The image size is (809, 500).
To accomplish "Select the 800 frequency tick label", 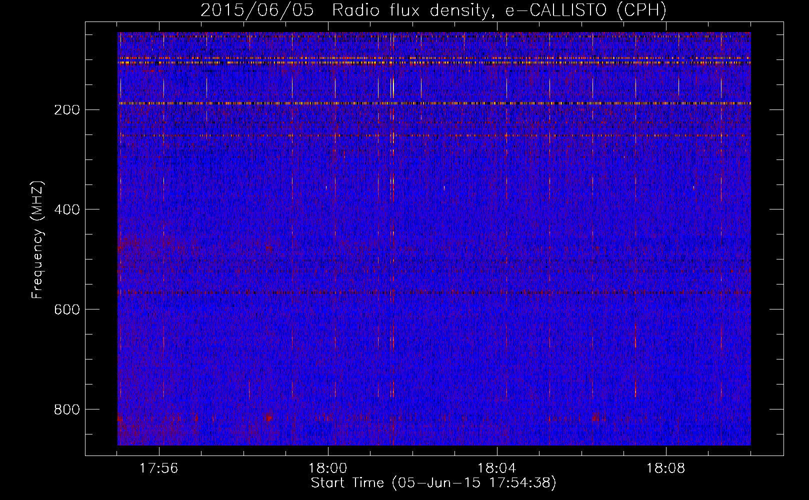I will [66, 409].
